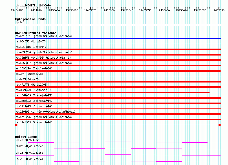Select the nsv1111049 (Alsmadi2014) label

click(x=34, y=106)
